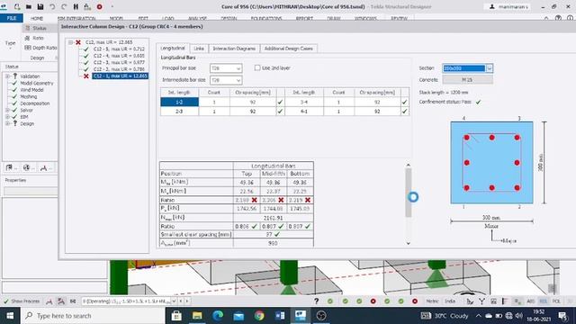Click the Type here to search box
This screenshot has width=576, height=324.
(x=93, y=316)
